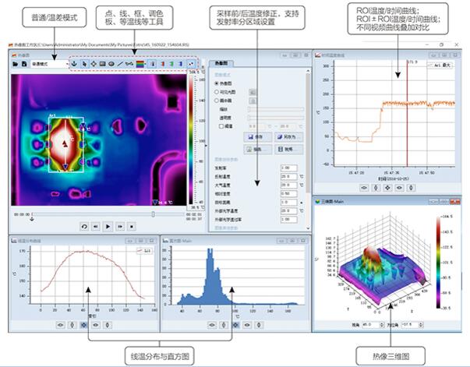The width and height of the screenshot is (470, 367).
Task: Open the 普通模式 mode dropdown
Action: [x=48, y=64]
